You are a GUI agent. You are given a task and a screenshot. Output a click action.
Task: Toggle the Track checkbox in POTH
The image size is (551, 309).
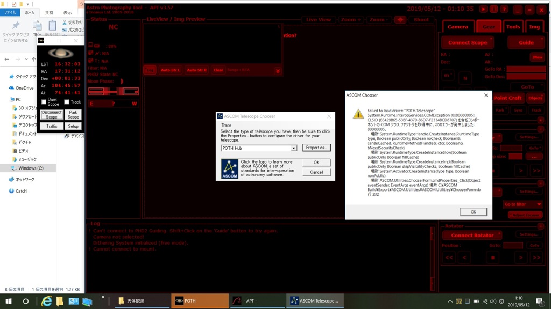pos(66,102)
